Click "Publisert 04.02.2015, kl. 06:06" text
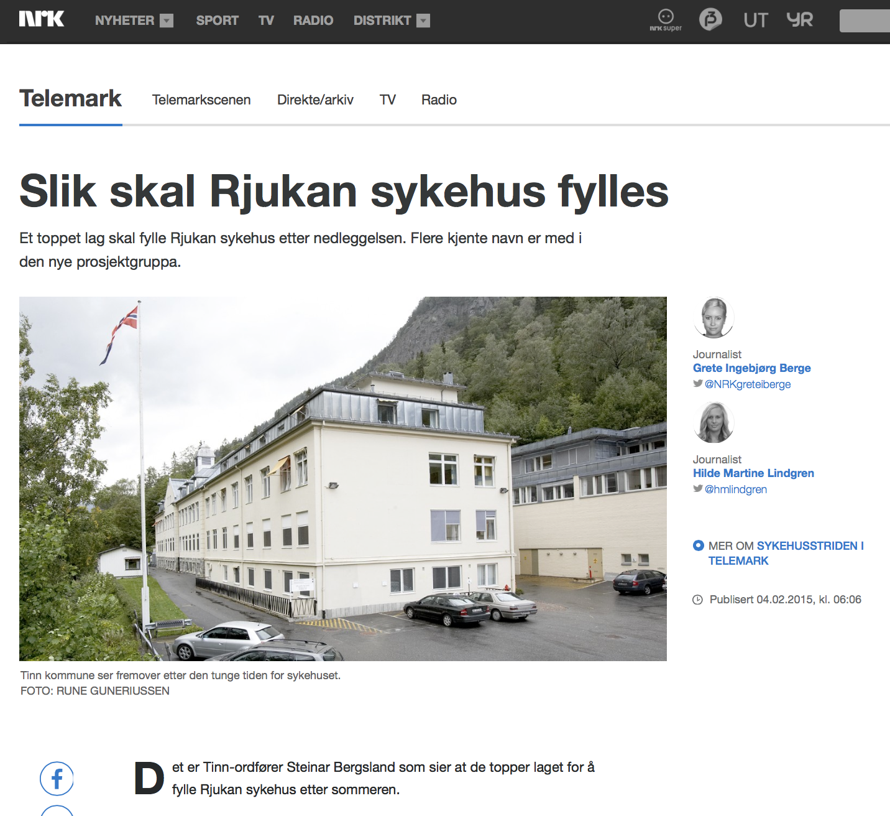 [x=786, y=600]
